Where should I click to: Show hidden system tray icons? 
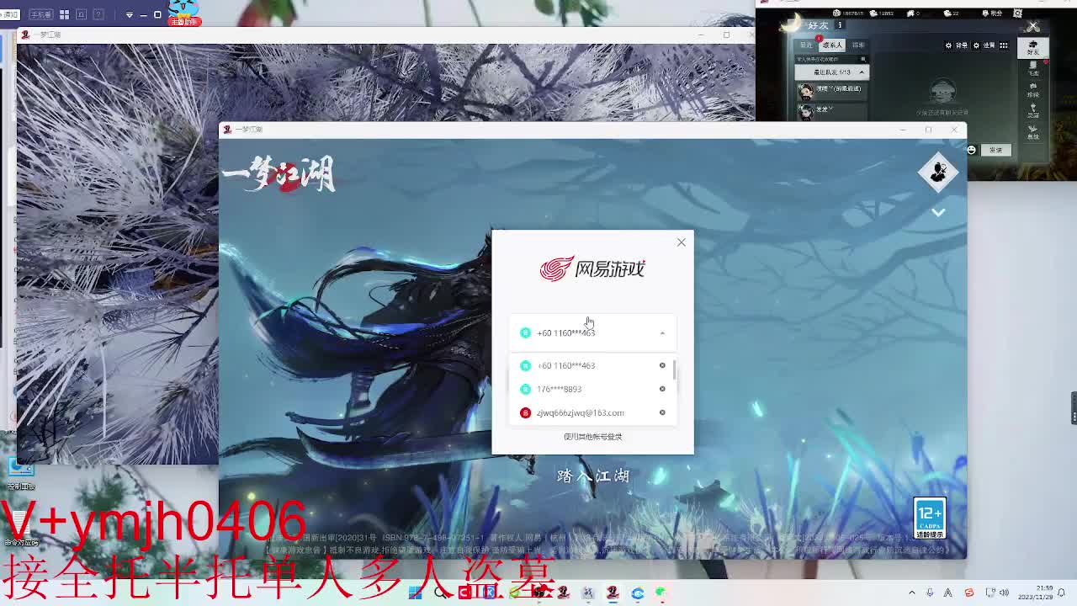[912, 593]
